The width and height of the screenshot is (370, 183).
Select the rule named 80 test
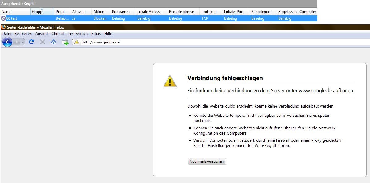(159, 18)
